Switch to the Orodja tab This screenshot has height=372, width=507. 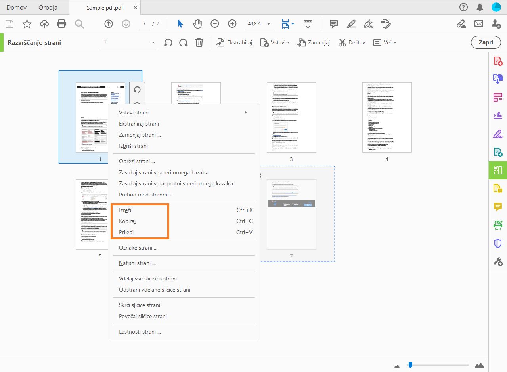(48, 7)
